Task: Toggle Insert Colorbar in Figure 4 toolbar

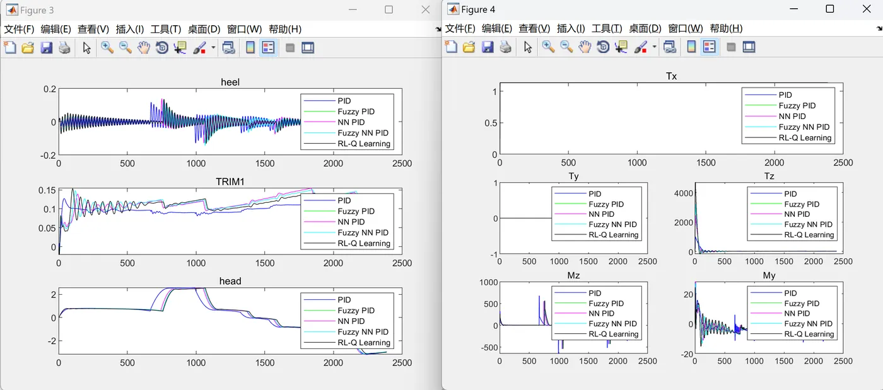Action: point(691,47)
